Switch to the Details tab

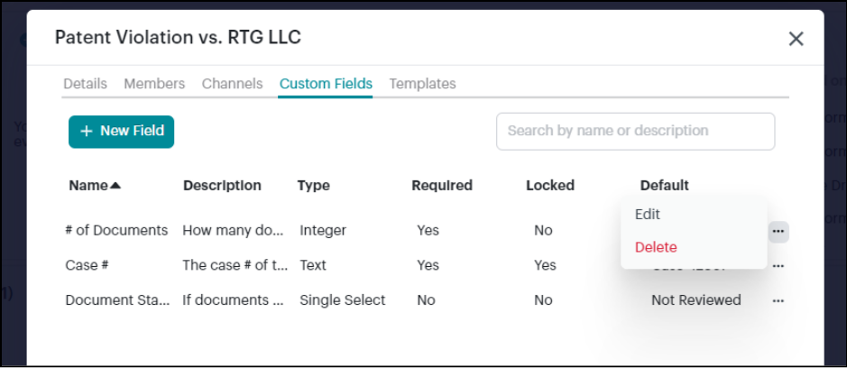tap(85, 84)
